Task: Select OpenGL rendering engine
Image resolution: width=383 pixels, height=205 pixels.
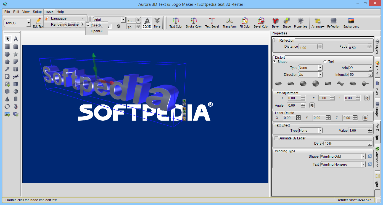Action: click(x=97, y=31)
